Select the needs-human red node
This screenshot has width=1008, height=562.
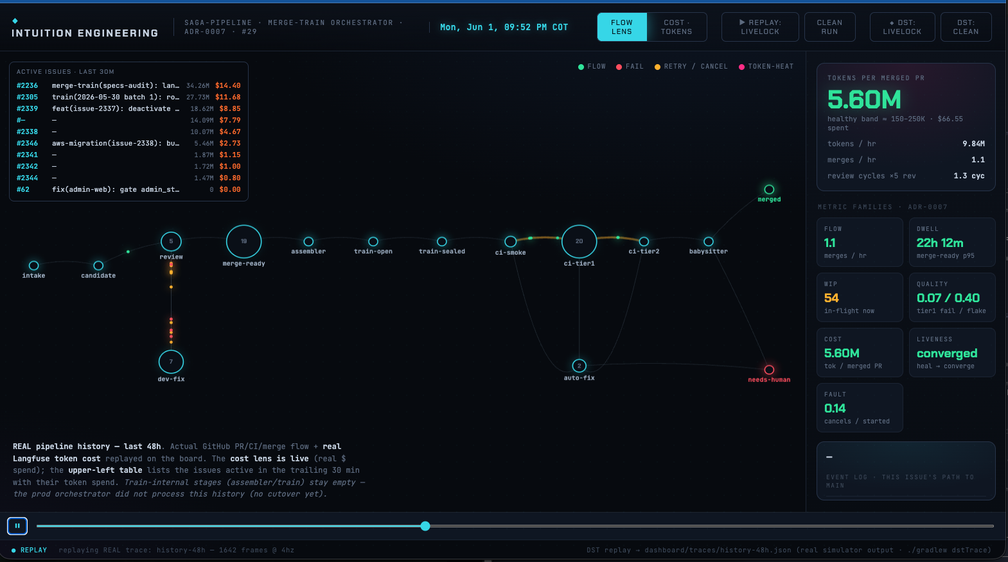click(x=769, y=370)
